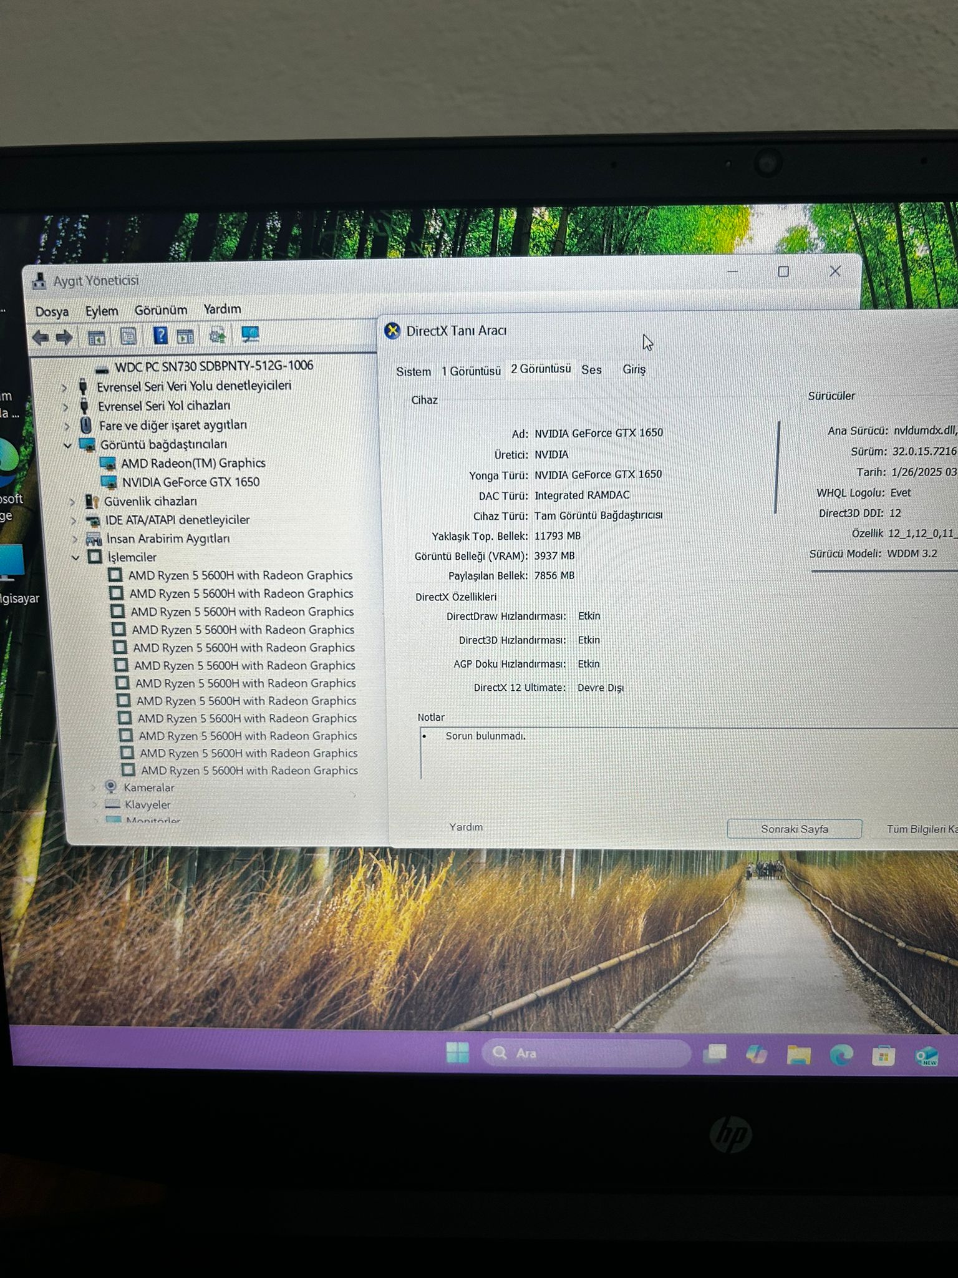Click the Scan for hardware changes monitor icon

(x=250, y=335)
